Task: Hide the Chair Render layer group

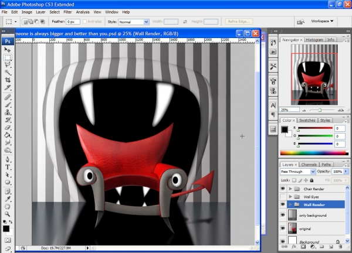Action: (x=283, y=189)
